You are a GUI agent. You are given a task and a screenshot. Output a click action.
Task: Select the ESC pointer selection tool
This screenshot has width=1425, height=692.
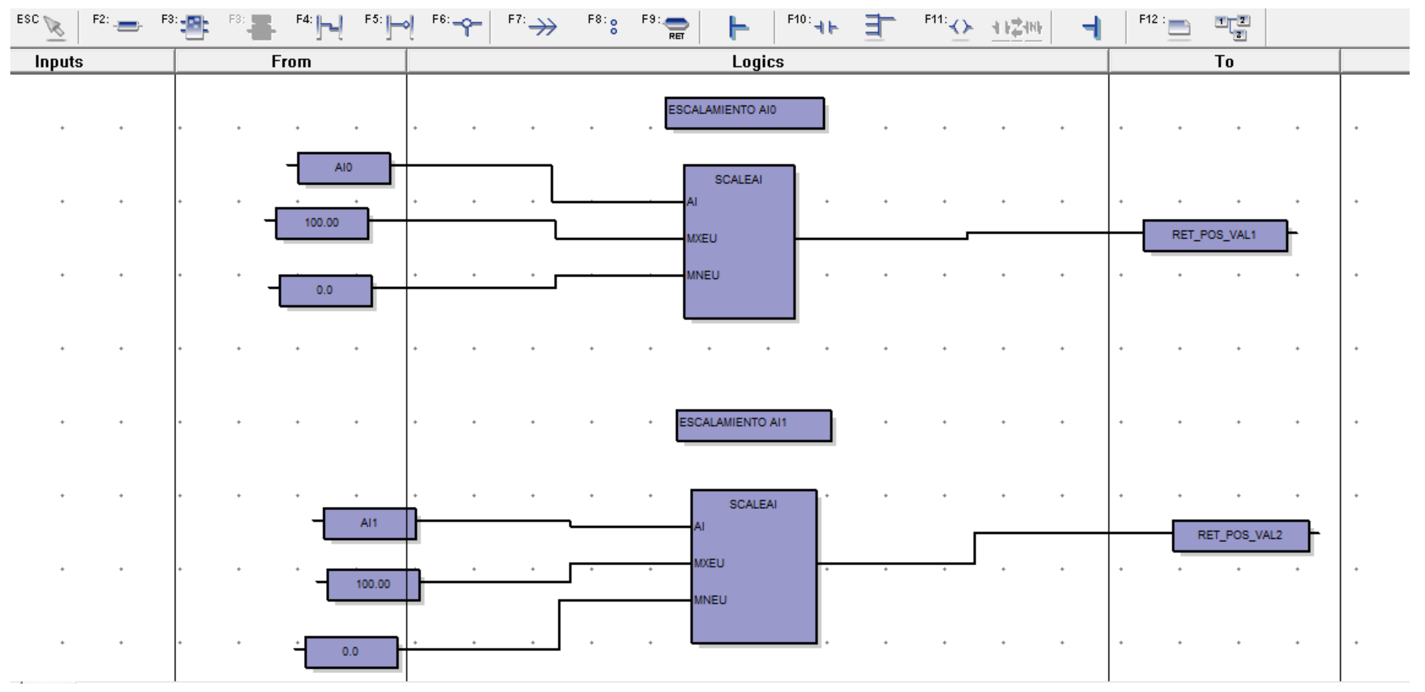53,26
